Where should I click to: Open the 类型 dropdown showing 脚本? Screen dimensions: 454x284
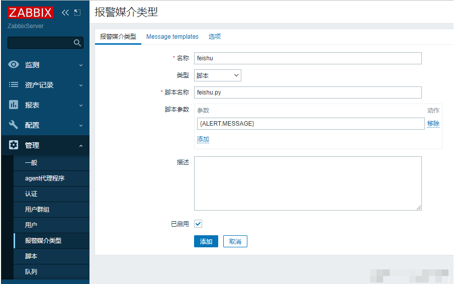pyautogui.click(x=217, y=75)
